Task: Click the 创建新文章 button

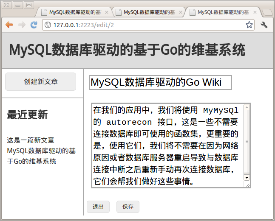Action: point(41,81)
